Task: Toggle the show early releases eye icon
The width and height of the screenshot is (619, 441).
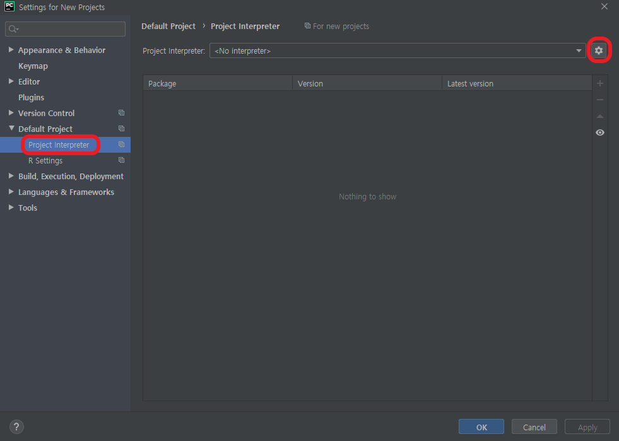Action: pyautogui.click(x=599, y=132)
